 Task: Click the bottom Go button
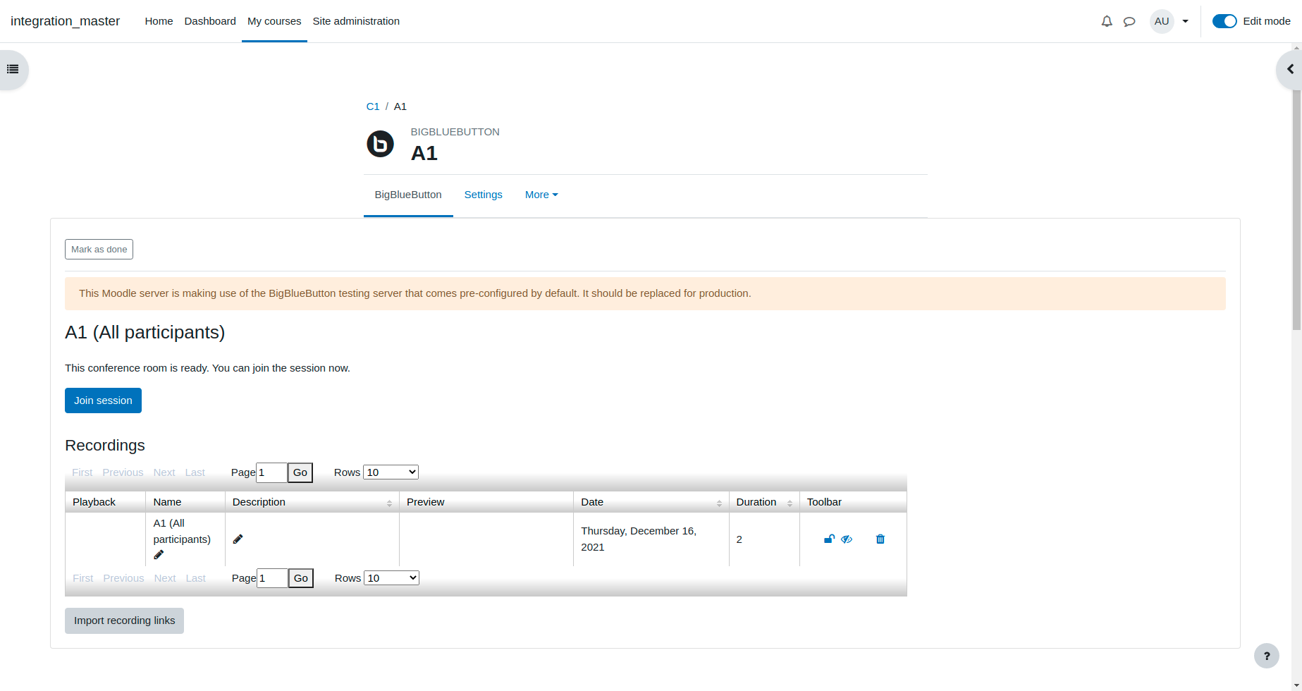pyautogui.click(x=301, y=578)
